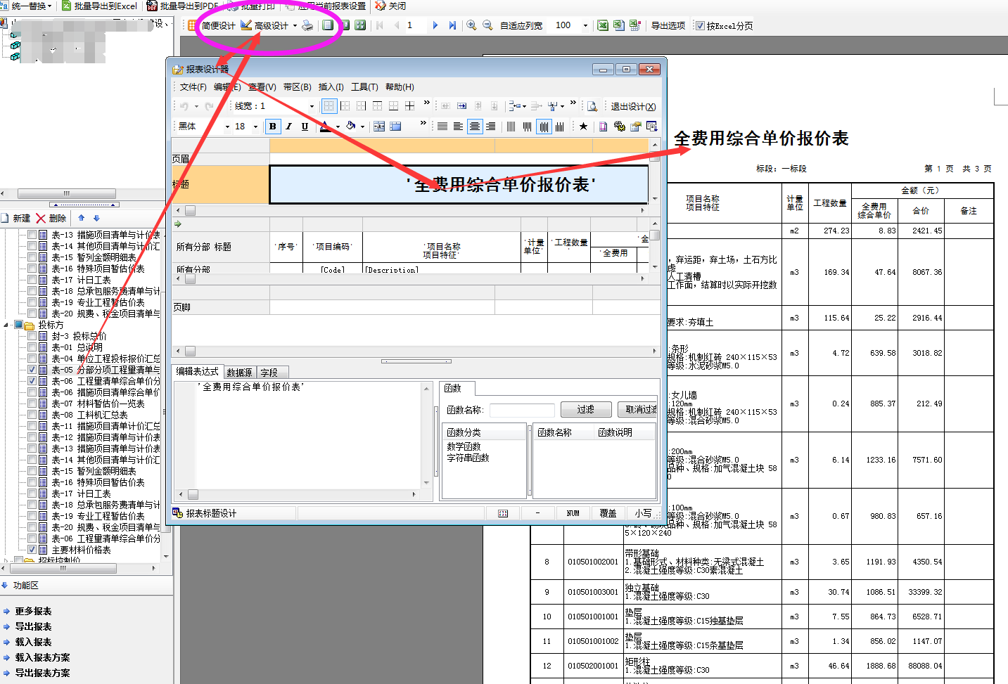1008x684 pixels.
Task: Click the first green Excel export icon
Action: point(603,25)
